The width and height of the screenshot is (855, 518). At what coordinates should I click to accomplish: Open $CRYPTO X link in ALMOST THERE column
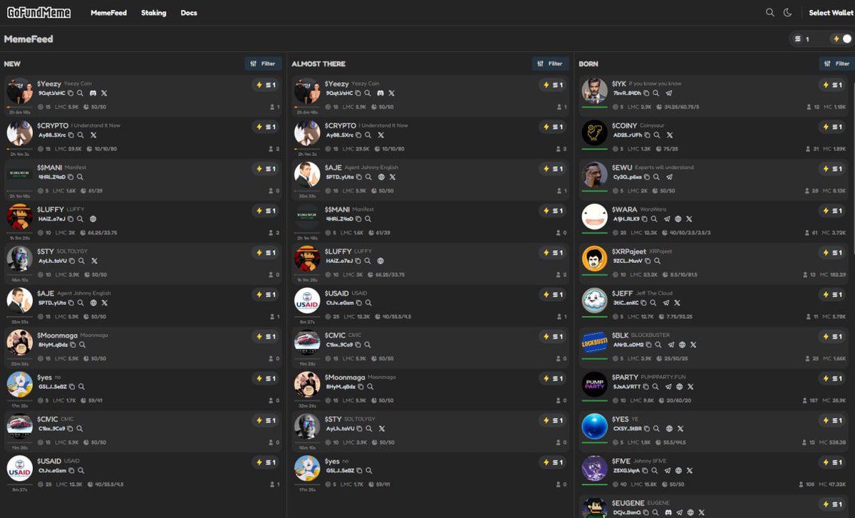pos(380,135)
